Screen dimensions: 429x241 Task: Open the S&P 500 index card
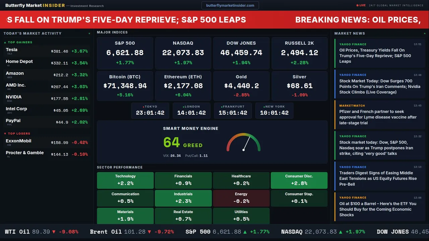[x=125, y=53]
